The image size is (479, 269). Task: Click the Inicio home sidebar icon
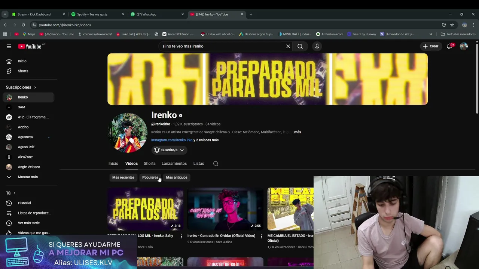9,61
